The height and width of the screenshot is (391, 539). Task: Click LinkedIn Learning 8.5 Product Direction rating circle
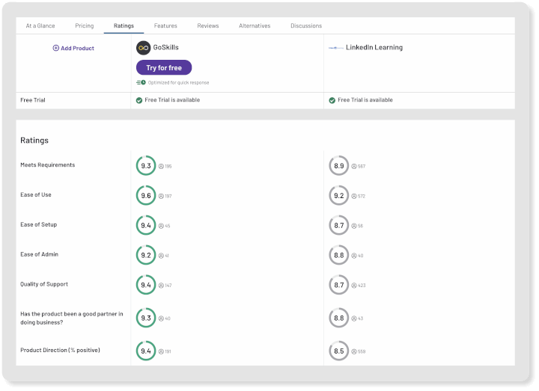[339, 351]
